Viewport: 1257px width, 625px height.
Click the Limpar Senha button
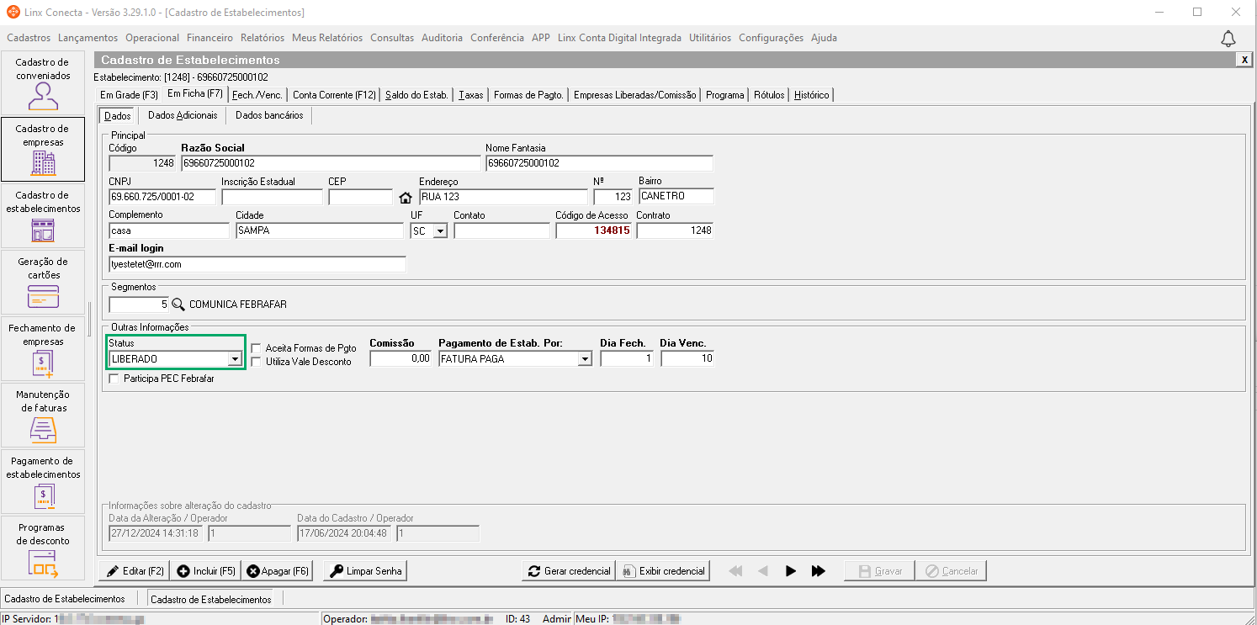[365, 571]
